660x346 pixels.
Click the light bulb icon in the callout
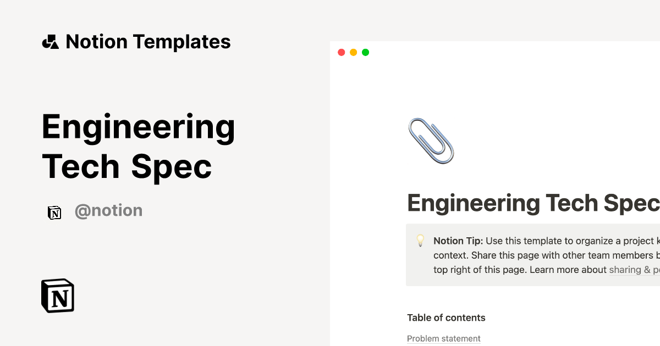[420, 241]
